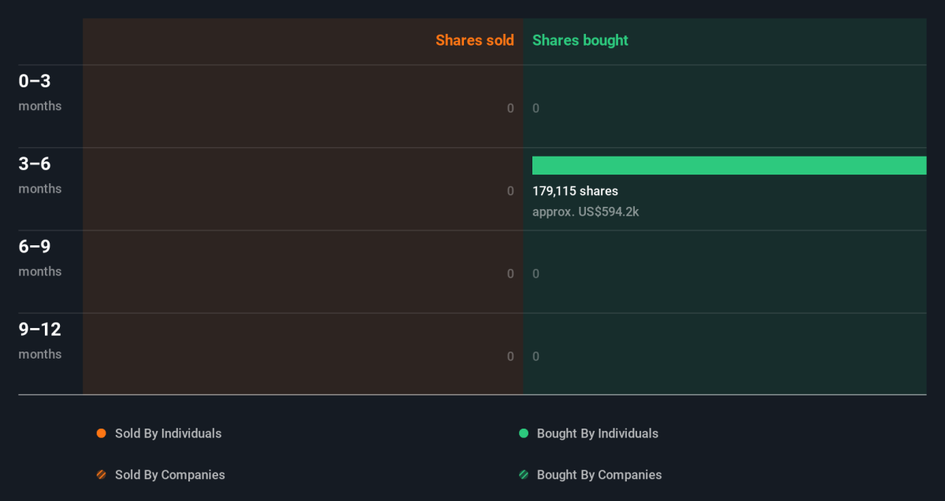
Task: Toggle the Sold By Companies legend label
Action: tap(170, 475)
